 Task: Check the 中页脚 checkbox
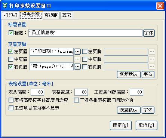(x=84, y=59)
